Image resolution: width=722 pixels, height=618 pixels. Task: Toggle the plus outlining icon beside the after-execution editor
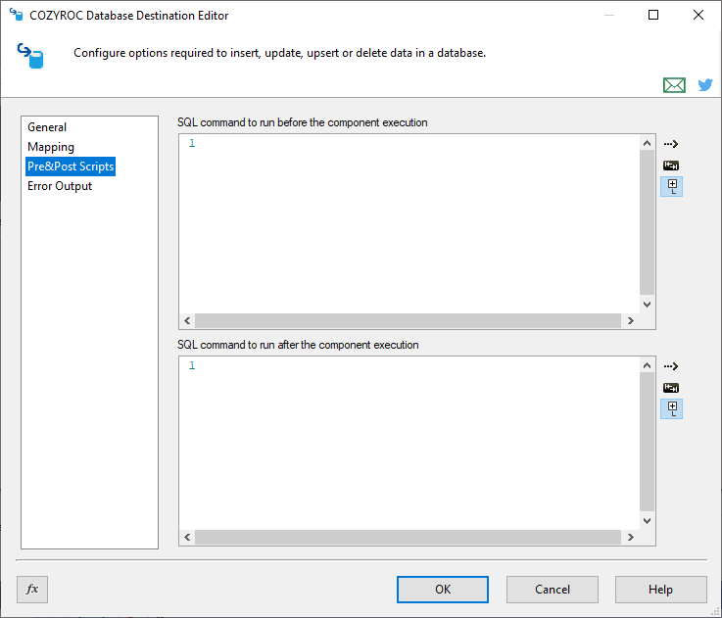(671, 409)
